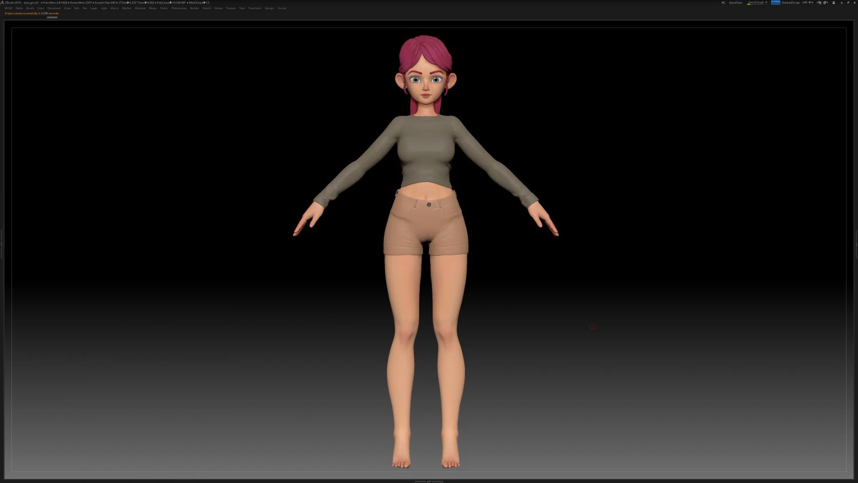Click the red marker dot in the viewport
858x483 pixels.
coord(592,326)
